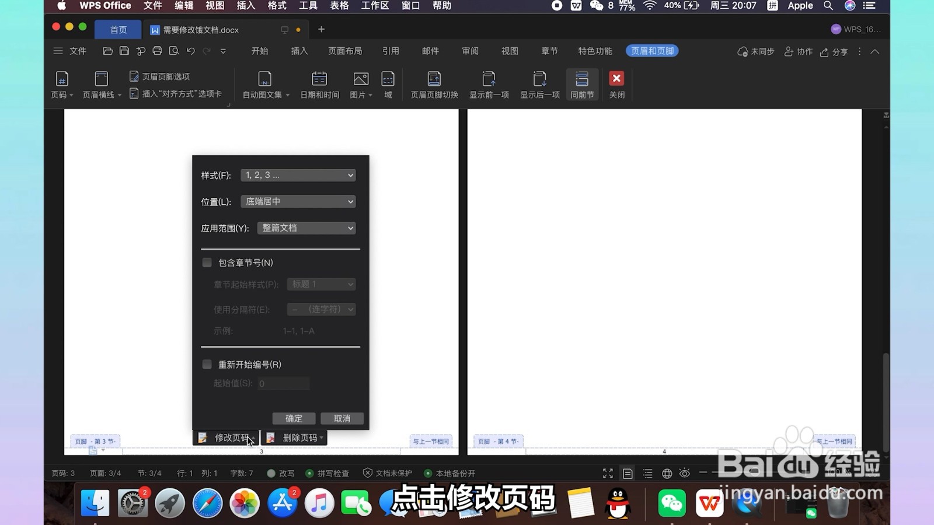Toggle 同前节 same-as-previous section

pyautogui.click(x=581, y=85)
